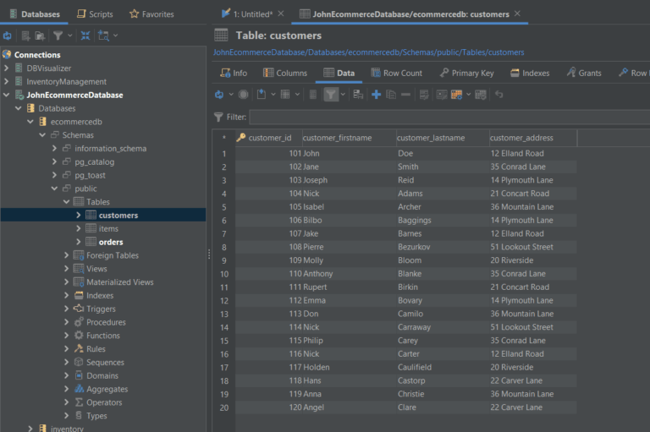650x432 pixels.
Task: Click the Duplicate Row icon
Action: [x=391, y=95]
